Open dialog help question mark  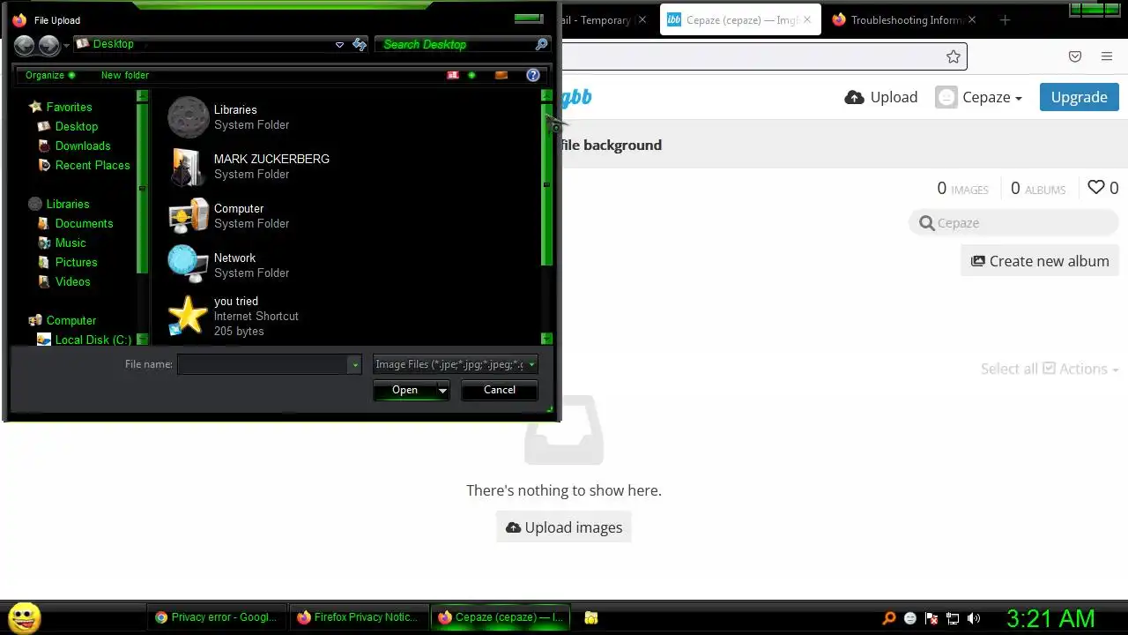(533, 75)
